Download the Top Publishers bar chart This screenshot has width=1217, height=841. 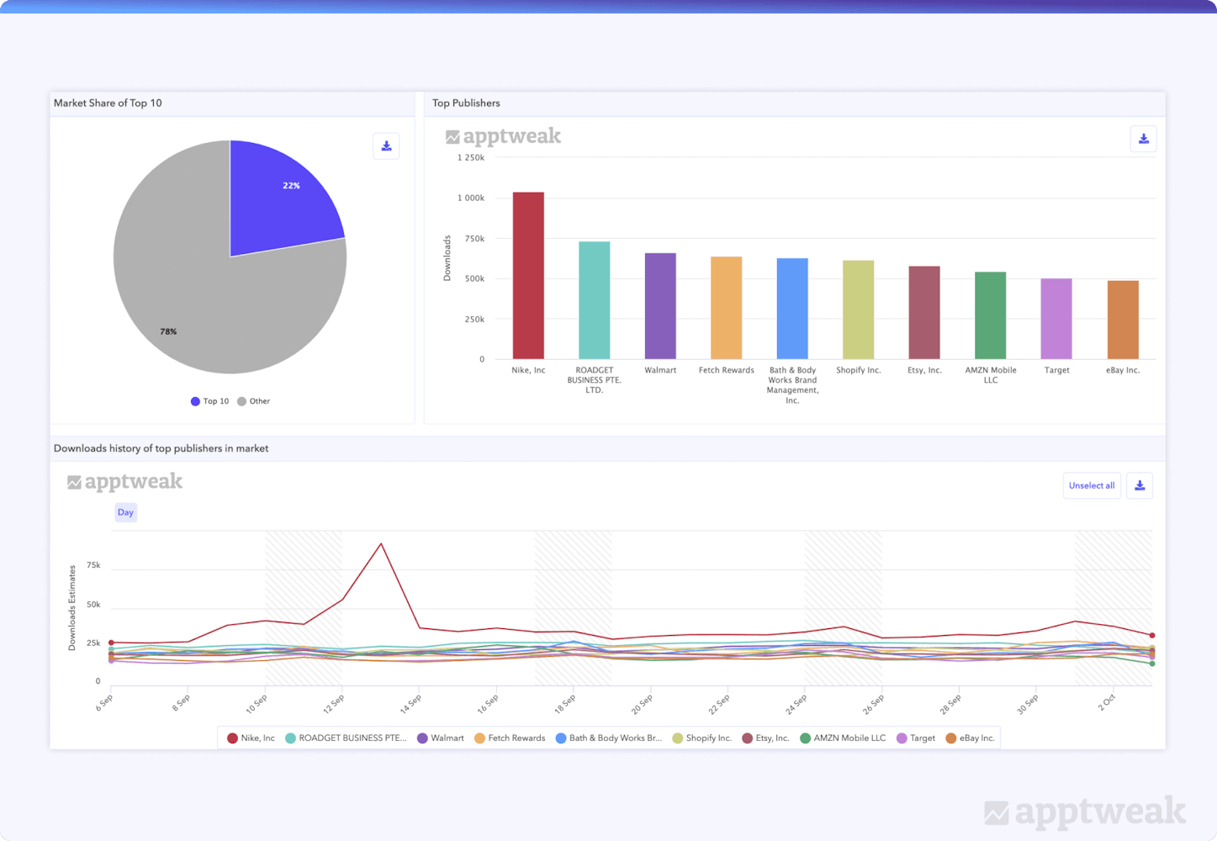point(1143,140)
